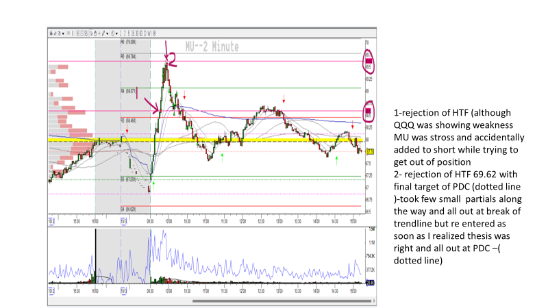
Task: Click the 09:30 label on price time axis
Action: [150, 221]
